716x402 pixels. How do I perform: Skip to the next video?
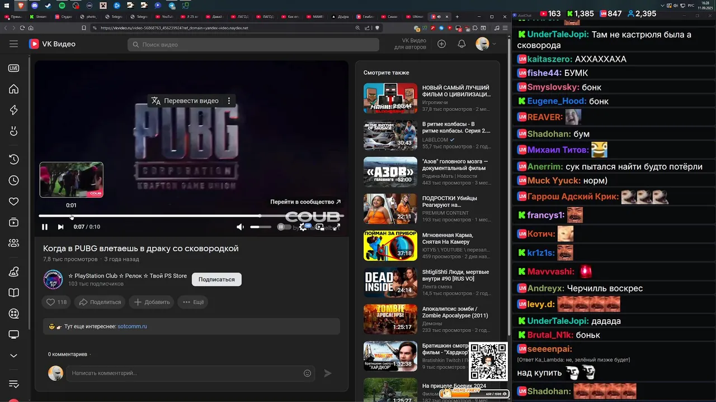click(x=60, y=227)
